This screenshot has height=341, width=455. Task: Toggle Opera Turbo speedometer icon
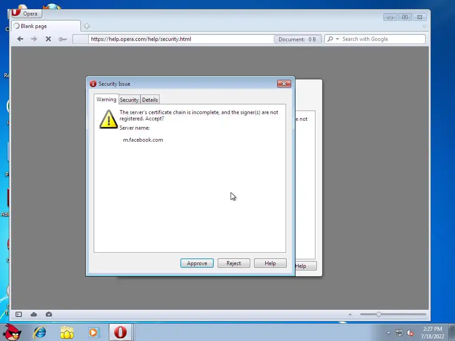(x=49, y=314)
